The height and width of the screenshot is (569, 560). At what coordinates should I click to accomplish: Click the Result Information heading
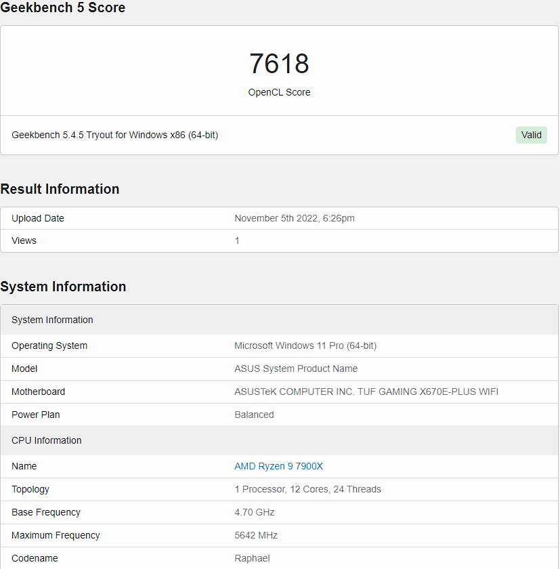coord(60,189)
